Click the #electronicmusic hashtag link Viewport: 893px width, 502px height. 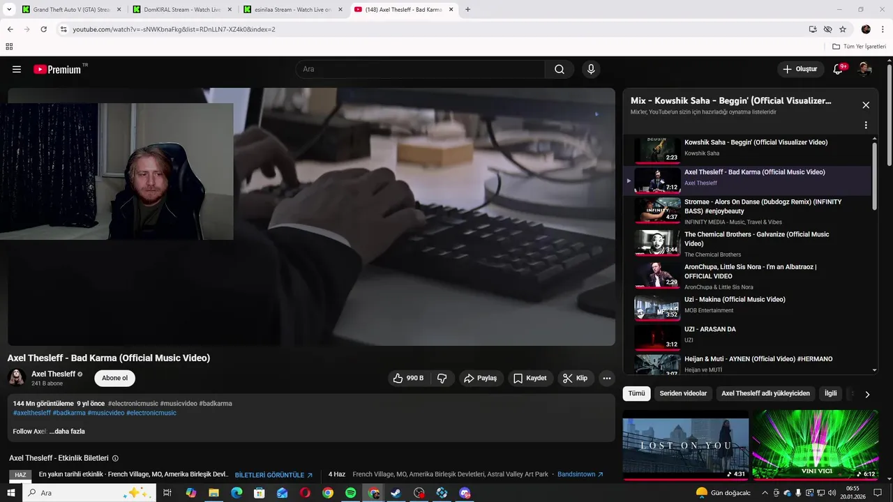click(x=133, y=404)
